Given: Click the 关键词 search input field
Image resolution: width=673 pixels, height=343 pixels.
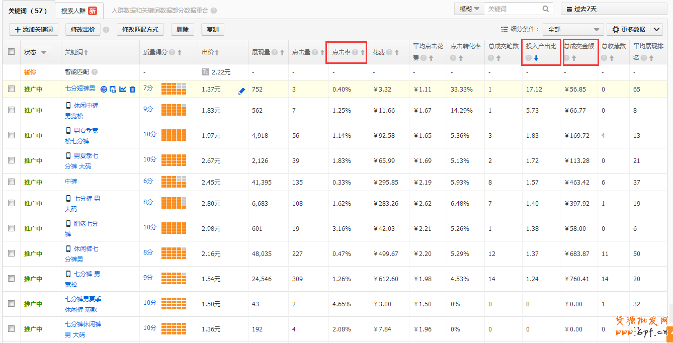Looking at the screenshot, I should [x=512, y=9].
